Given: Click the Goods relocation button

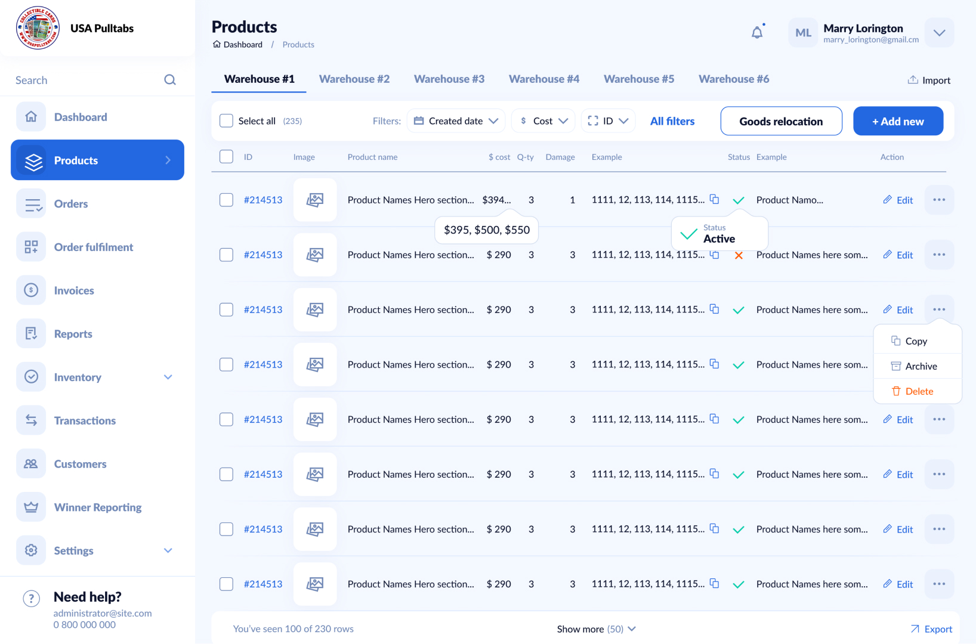Looking at the screenshot, I should click(x=781, y=121).
